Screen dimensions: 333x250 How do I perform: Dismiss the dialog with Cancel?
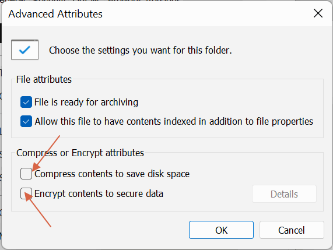pos(292,230)
